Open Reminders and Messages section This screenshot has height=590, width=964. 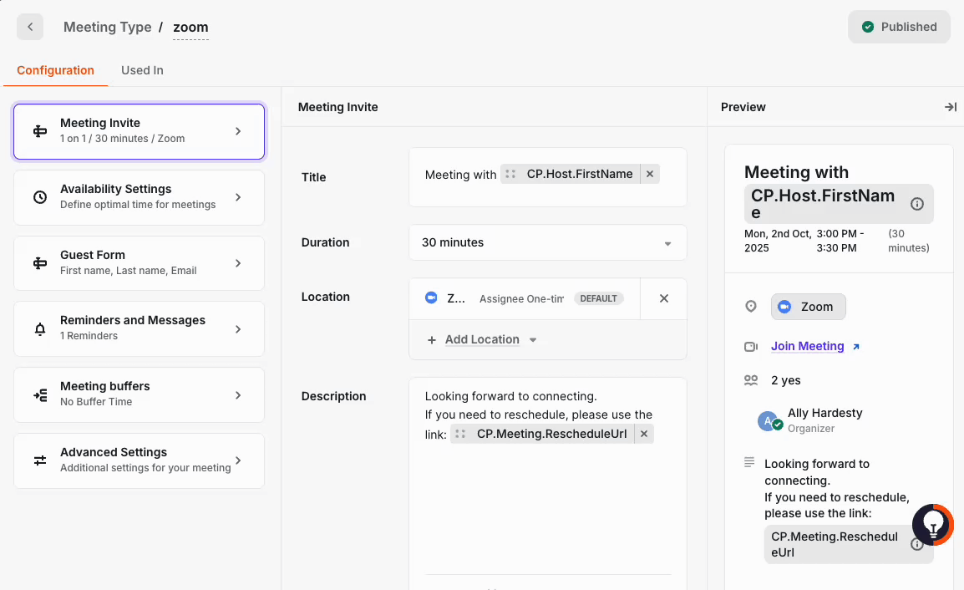pyautogui.click(x=139, y=328)
